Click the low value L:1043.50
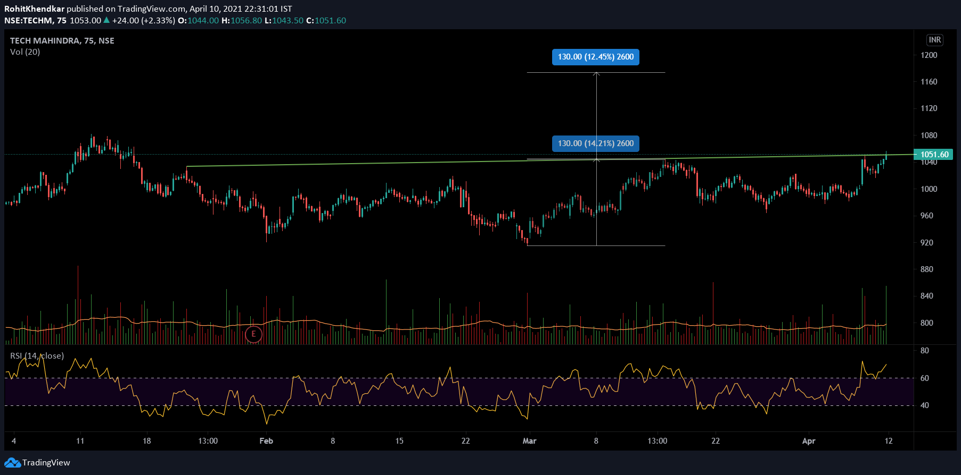The image size is (961, 475). click(x=284, y=21)
